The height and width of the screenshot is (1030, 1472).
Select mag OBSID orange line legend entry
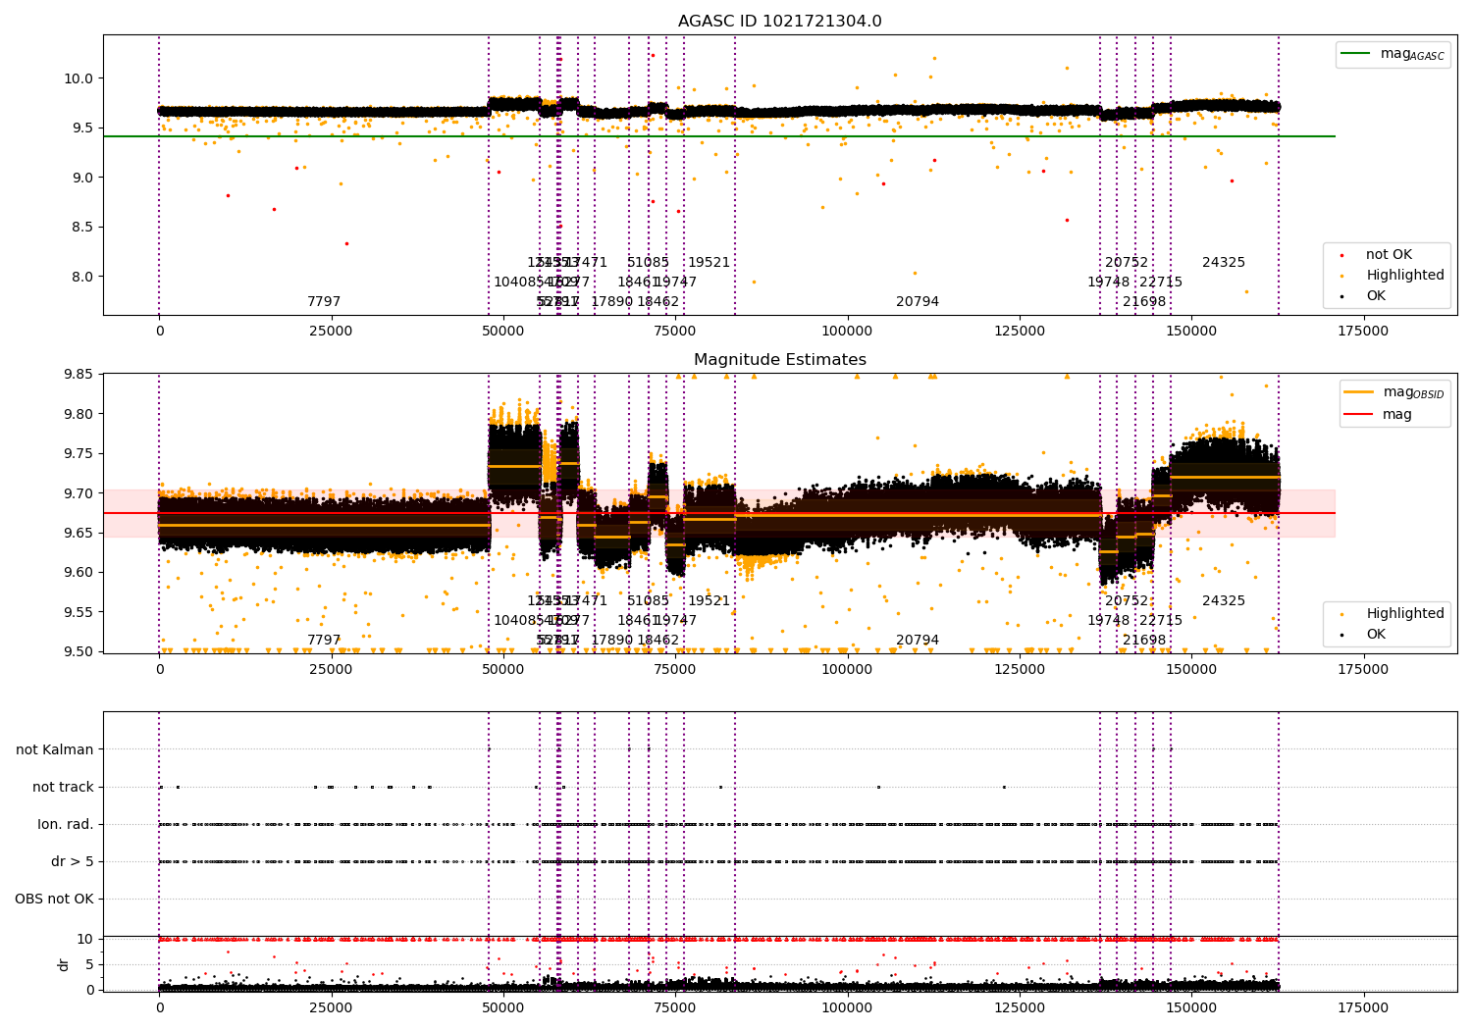1393,392
